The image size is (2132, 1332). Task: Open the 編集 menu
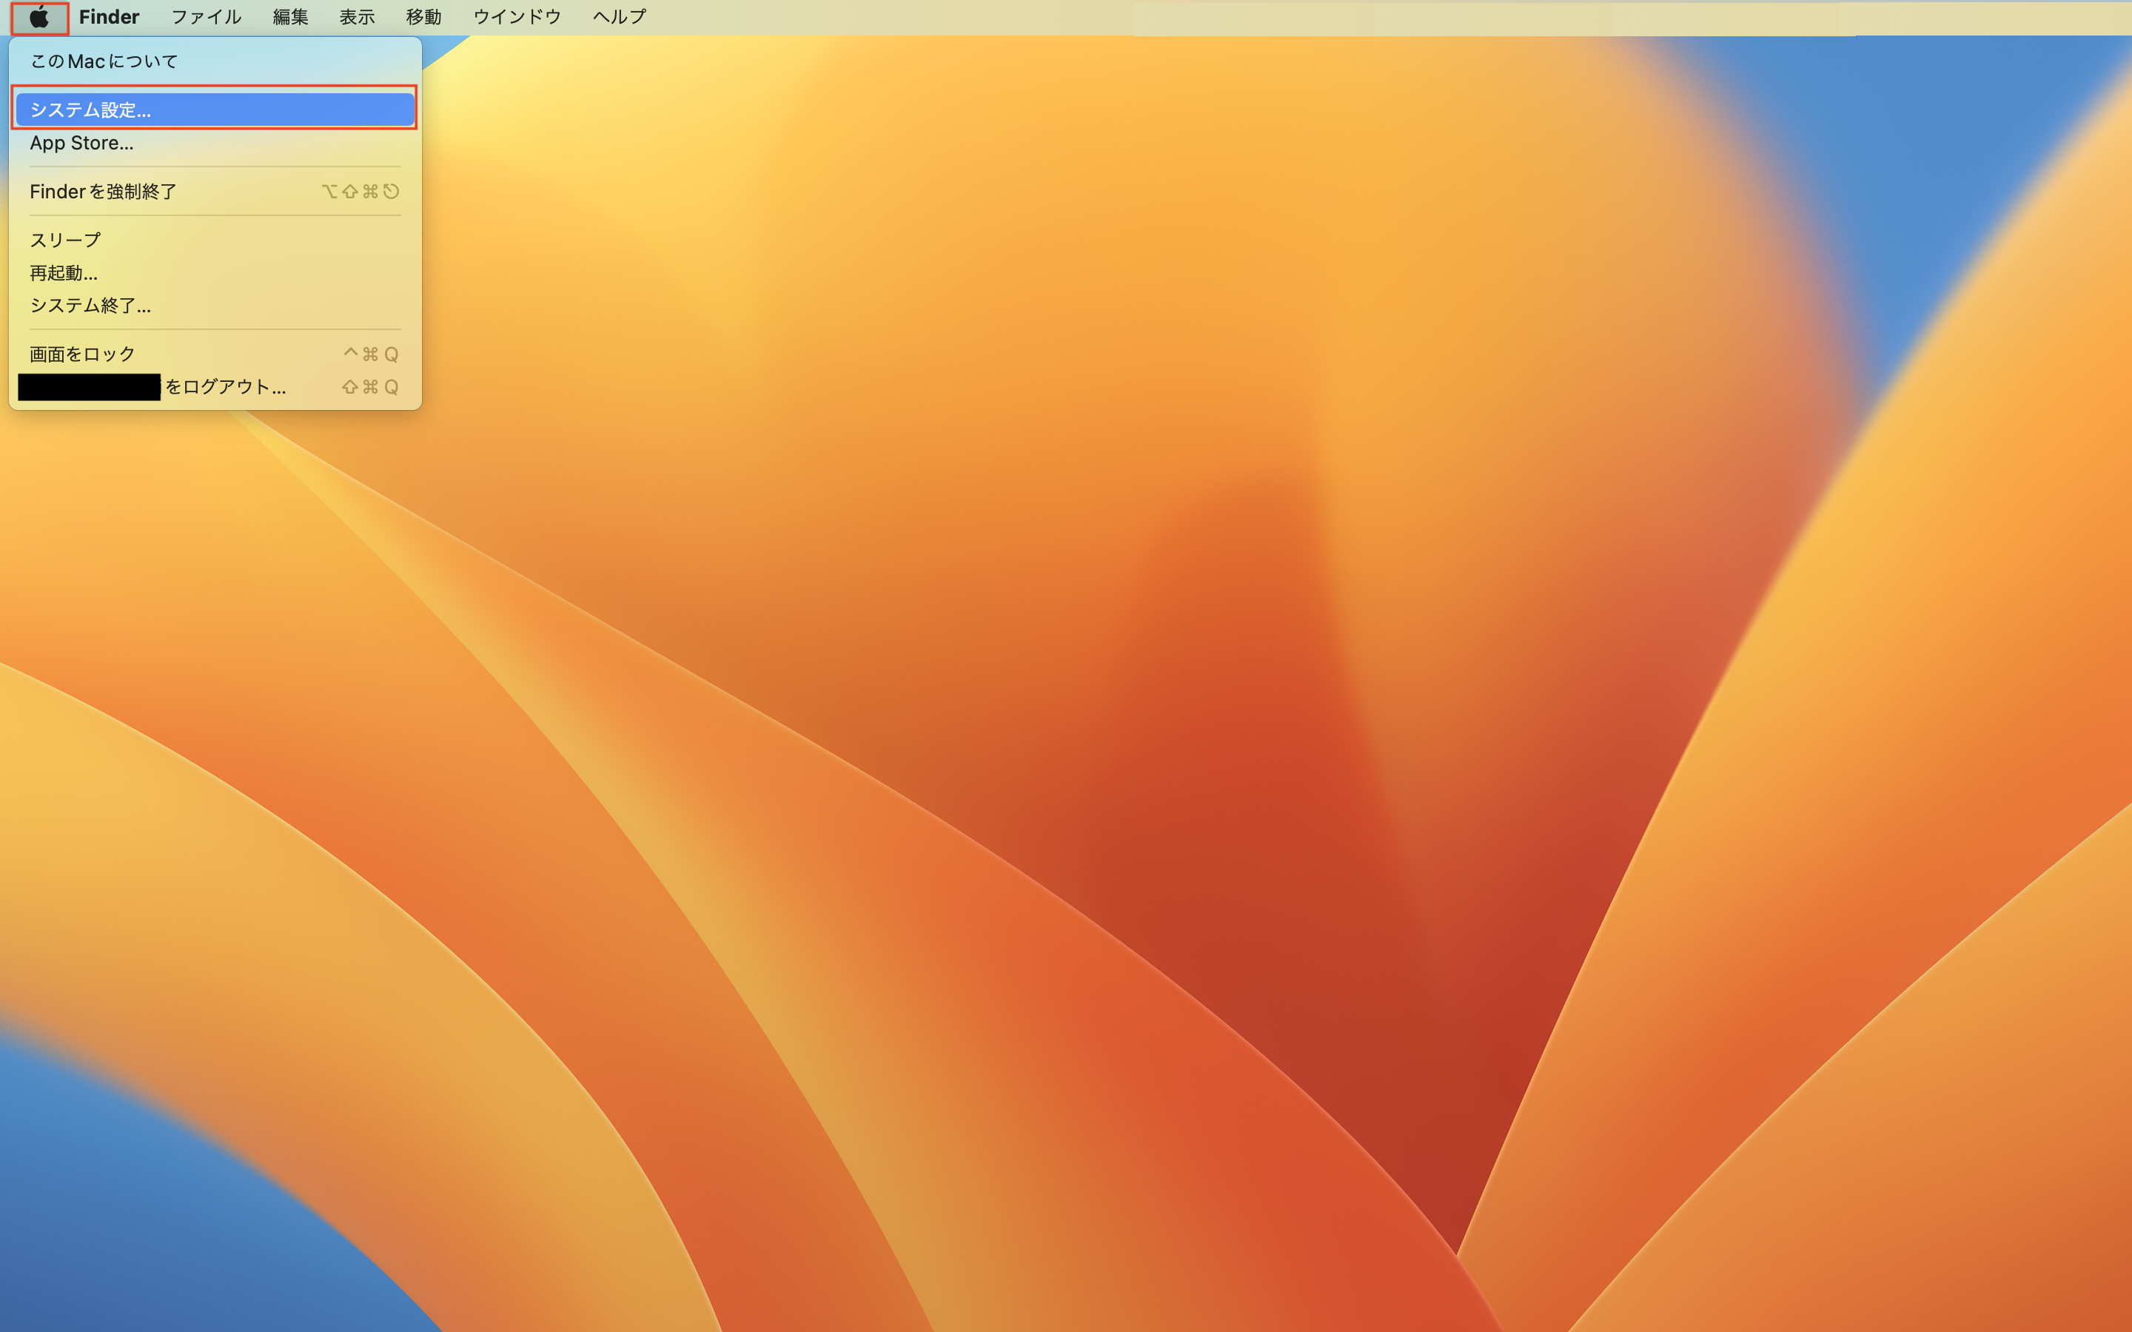(x=290, y=18)
